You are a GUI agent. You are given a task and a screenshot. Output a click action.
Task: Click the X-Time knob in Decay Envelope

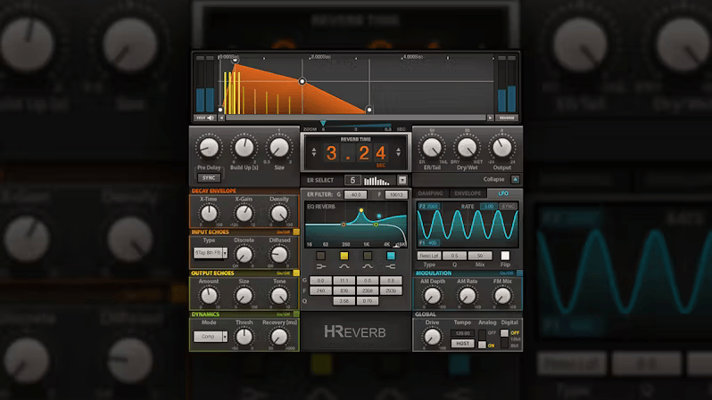(x=209, y=213)
